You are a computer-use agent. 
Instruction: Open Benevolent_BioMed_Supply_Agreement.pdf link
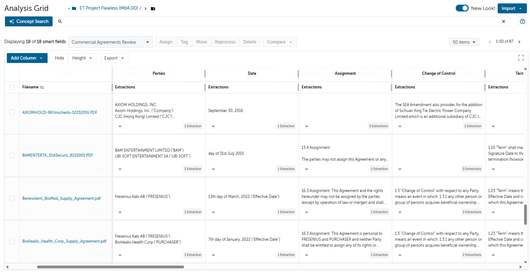coord(62,199)
